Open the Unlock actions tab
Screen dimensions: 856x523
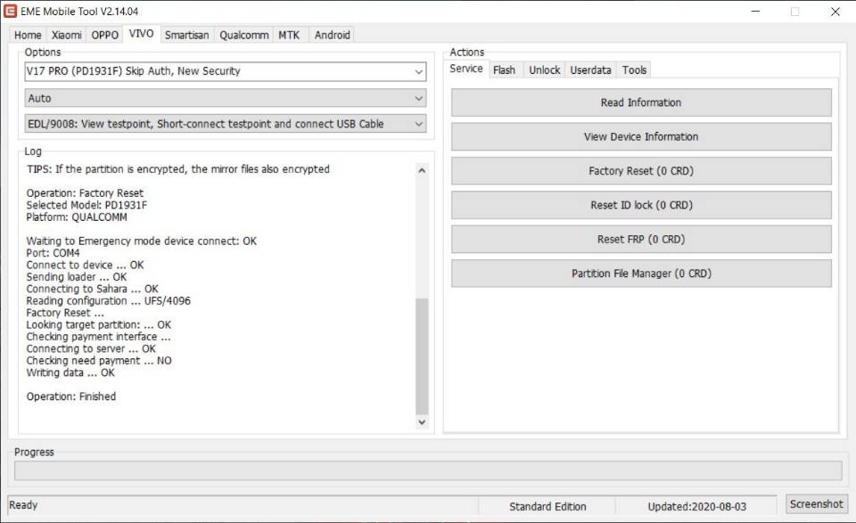[x=544, y=69]
